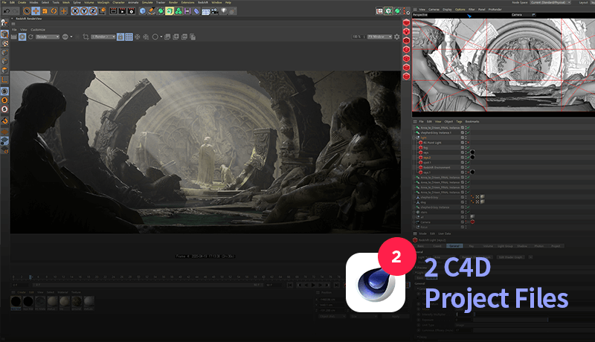This screenshot has width=595, height=342.
Task: Click the Cube primitive icon
Action: [142, 11]
